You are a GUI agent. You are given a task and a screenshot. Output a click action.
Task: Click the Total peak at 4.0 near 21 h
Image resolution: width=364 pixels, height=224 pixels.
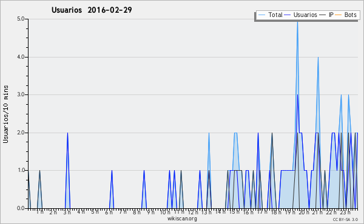(x=318, y=58)
